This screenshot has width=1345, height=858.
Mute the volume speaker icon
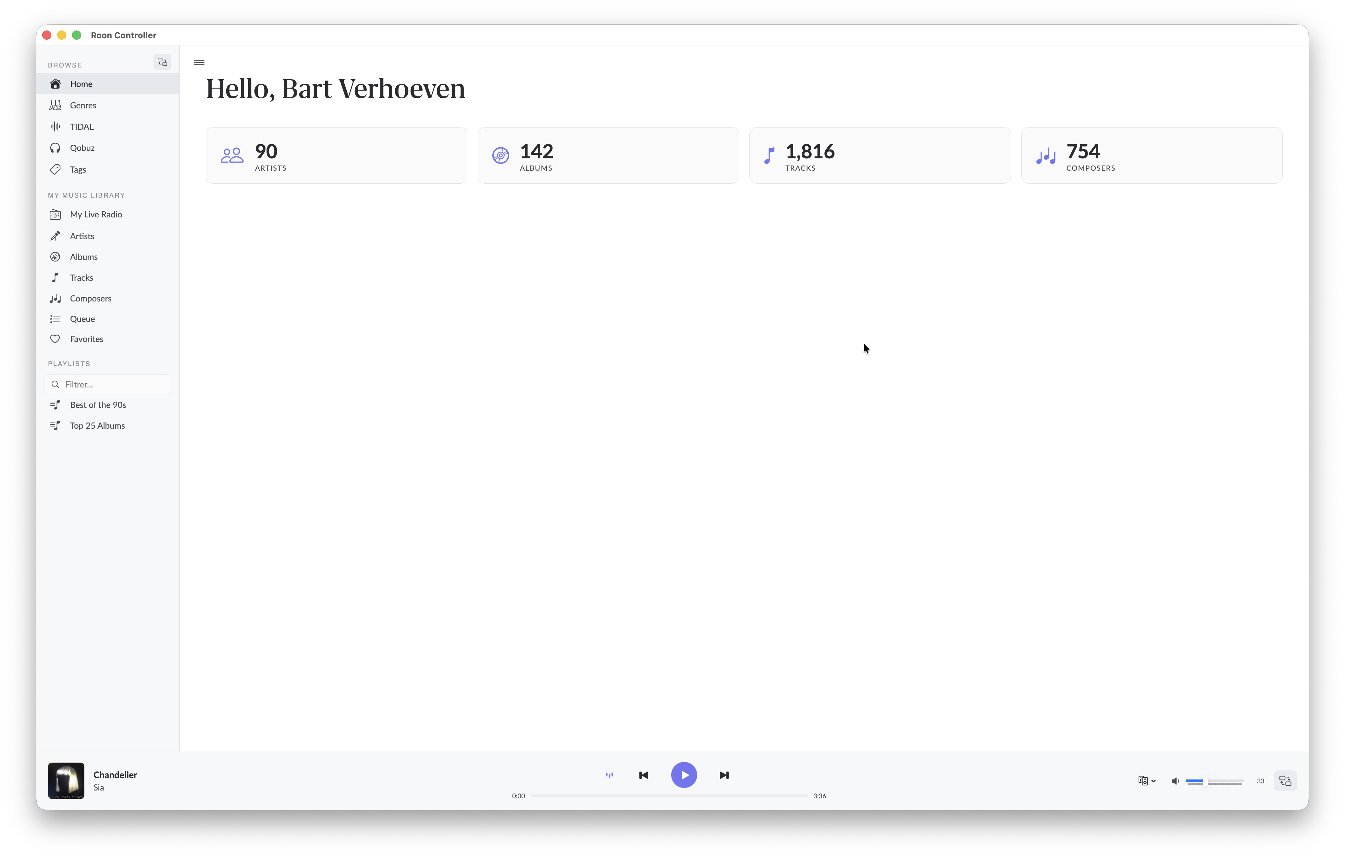pyautogui.click(x=1175, y=781)
